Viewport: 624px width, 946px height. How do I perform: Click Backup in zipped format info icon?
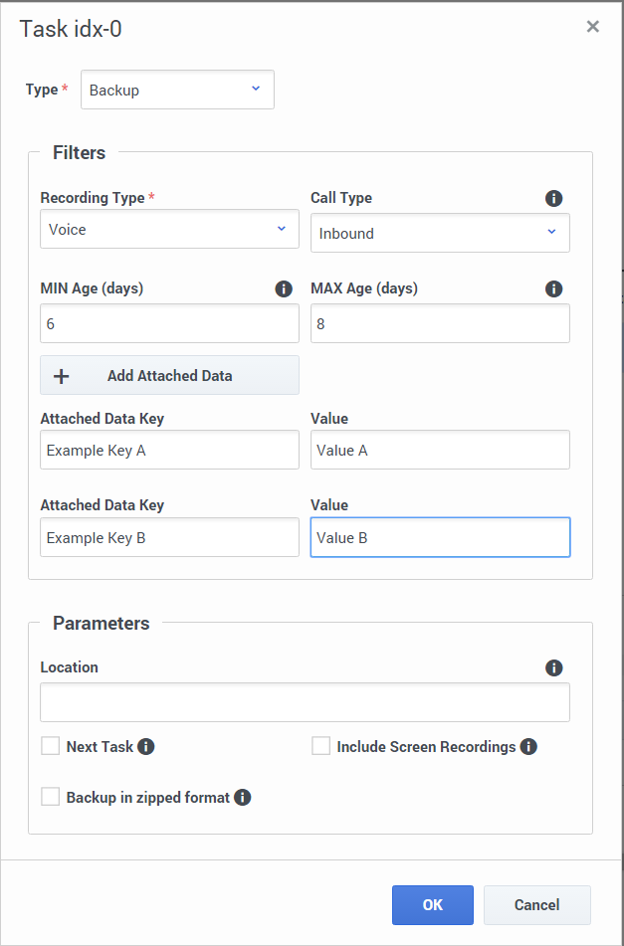[x=243, y=797]
